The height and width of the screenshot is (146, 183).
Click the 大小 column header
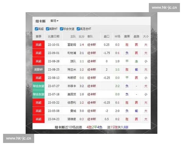click(x=146, y=36)
